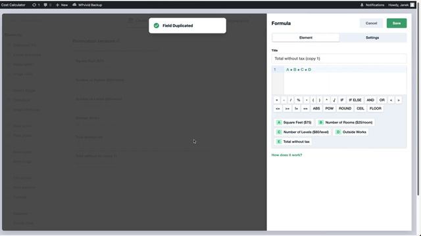Open the New menu in admin bar
The image size is (421, 236).
62,5
